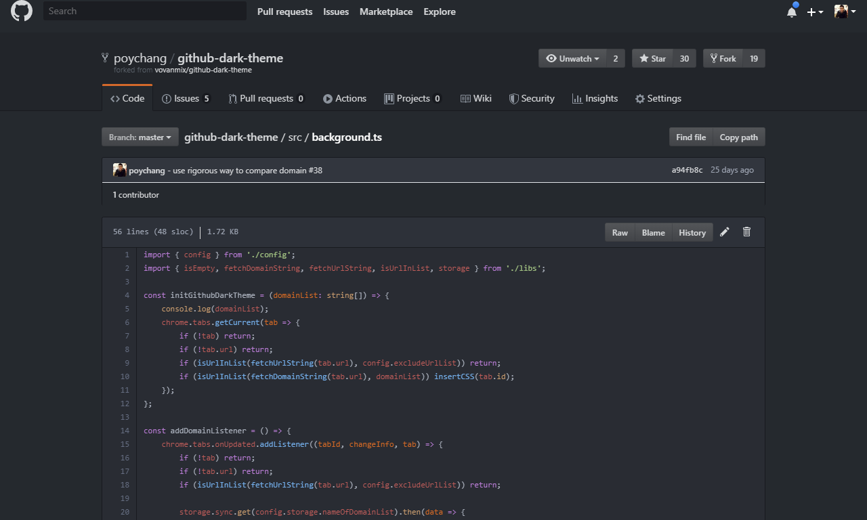Focus the Search field

click(x=145, y=11)
